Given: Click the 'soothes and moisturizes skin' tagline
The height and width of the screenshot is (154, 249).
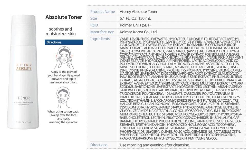Looking at the screenshot, I should [61, 31].
